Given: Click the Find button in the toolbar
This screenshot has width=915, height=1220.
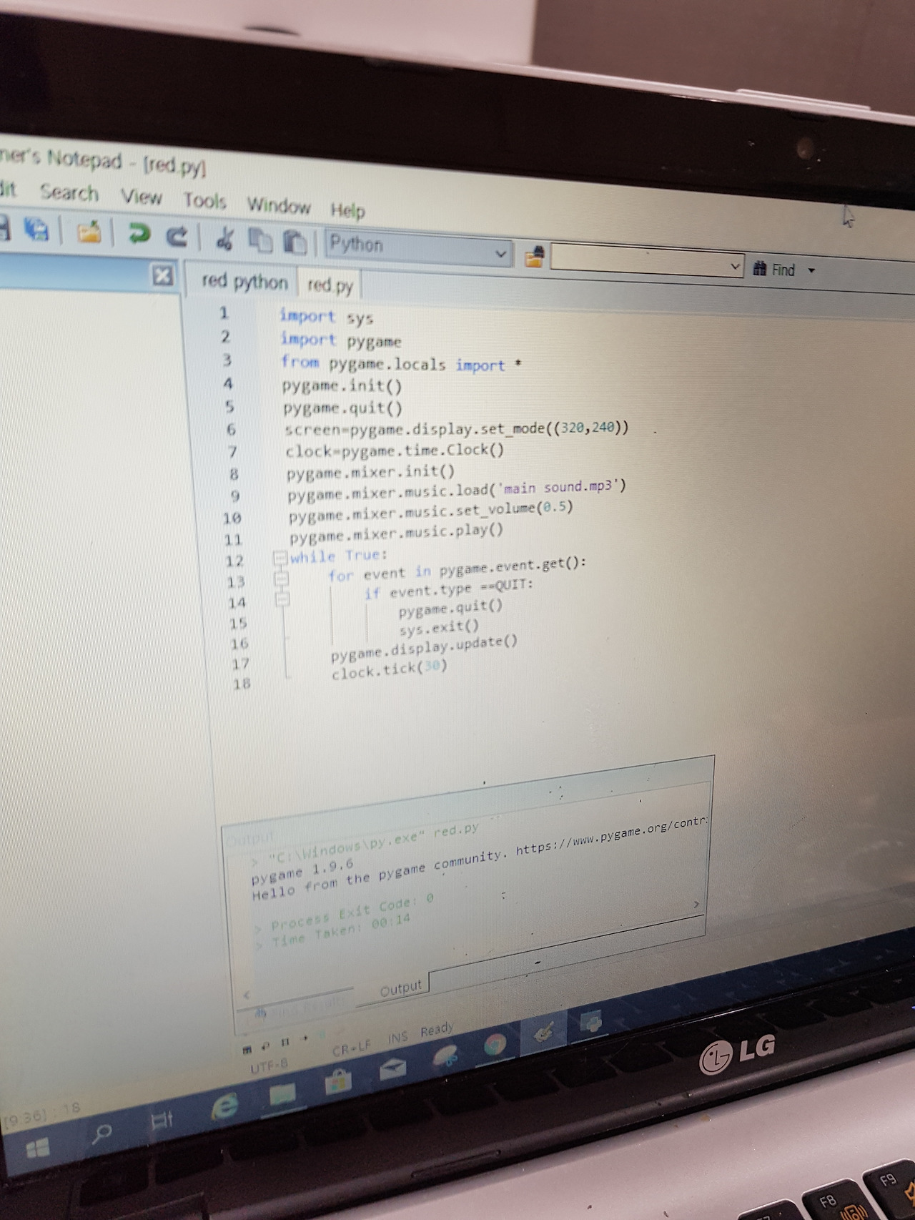Looking at the screenshot, I should pos(774,269).
